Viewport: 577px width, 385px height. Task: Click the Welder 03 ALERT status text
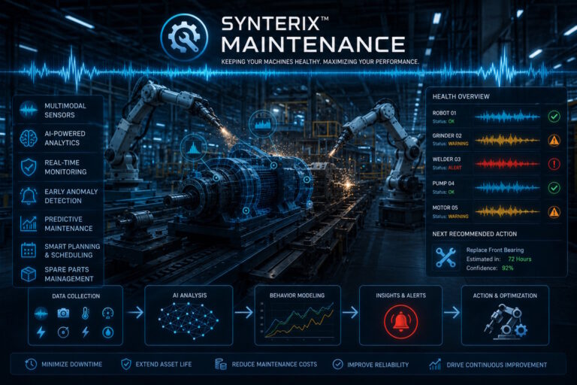point(455,168)
